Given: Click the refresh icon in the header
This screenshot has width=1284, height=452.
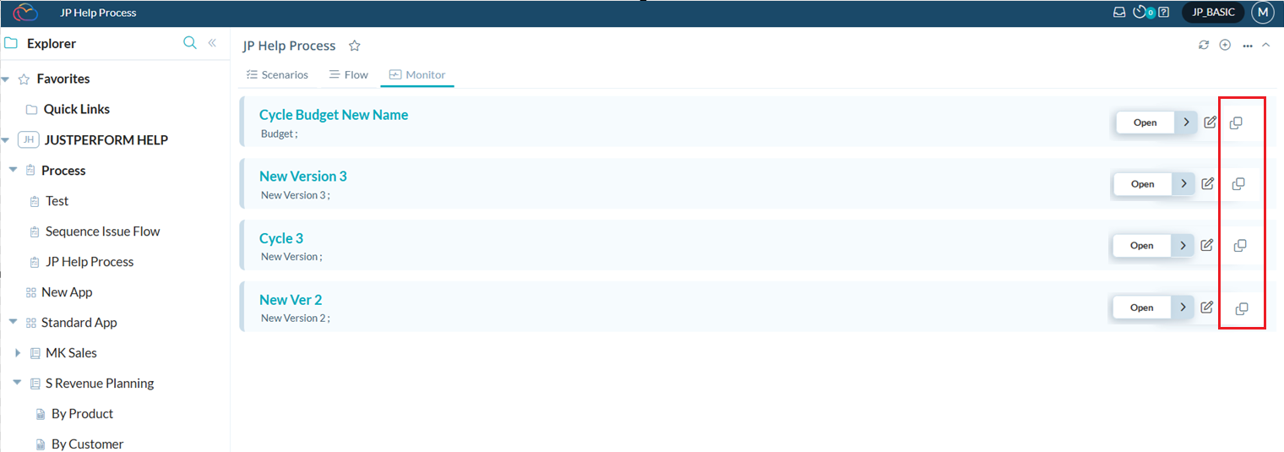Looking at the screenshot, I should [x=1204, y=45].
